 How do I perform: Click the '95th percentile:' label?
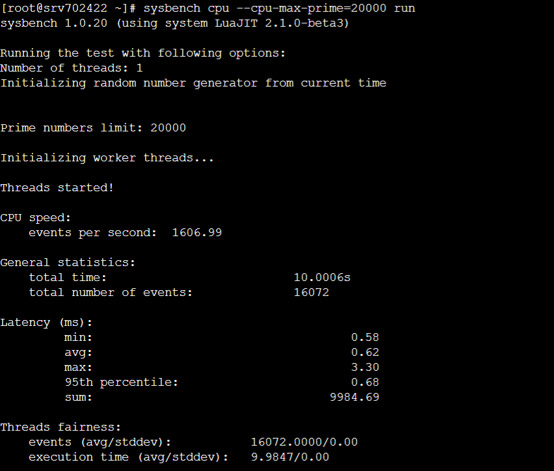(121, 383)
